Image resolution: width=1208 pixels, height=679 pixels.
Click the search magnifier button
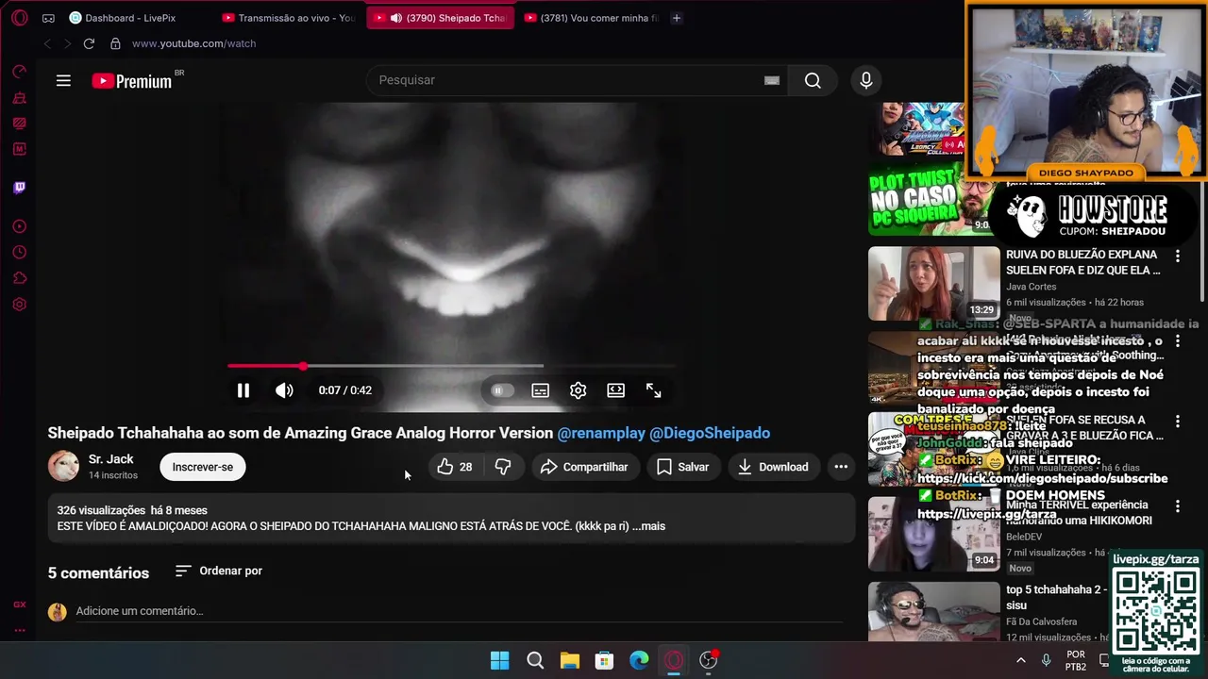point(813,80)
